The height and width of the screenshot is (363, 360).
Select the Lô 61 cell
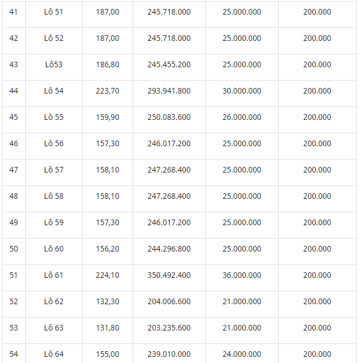tap(54, 275)
